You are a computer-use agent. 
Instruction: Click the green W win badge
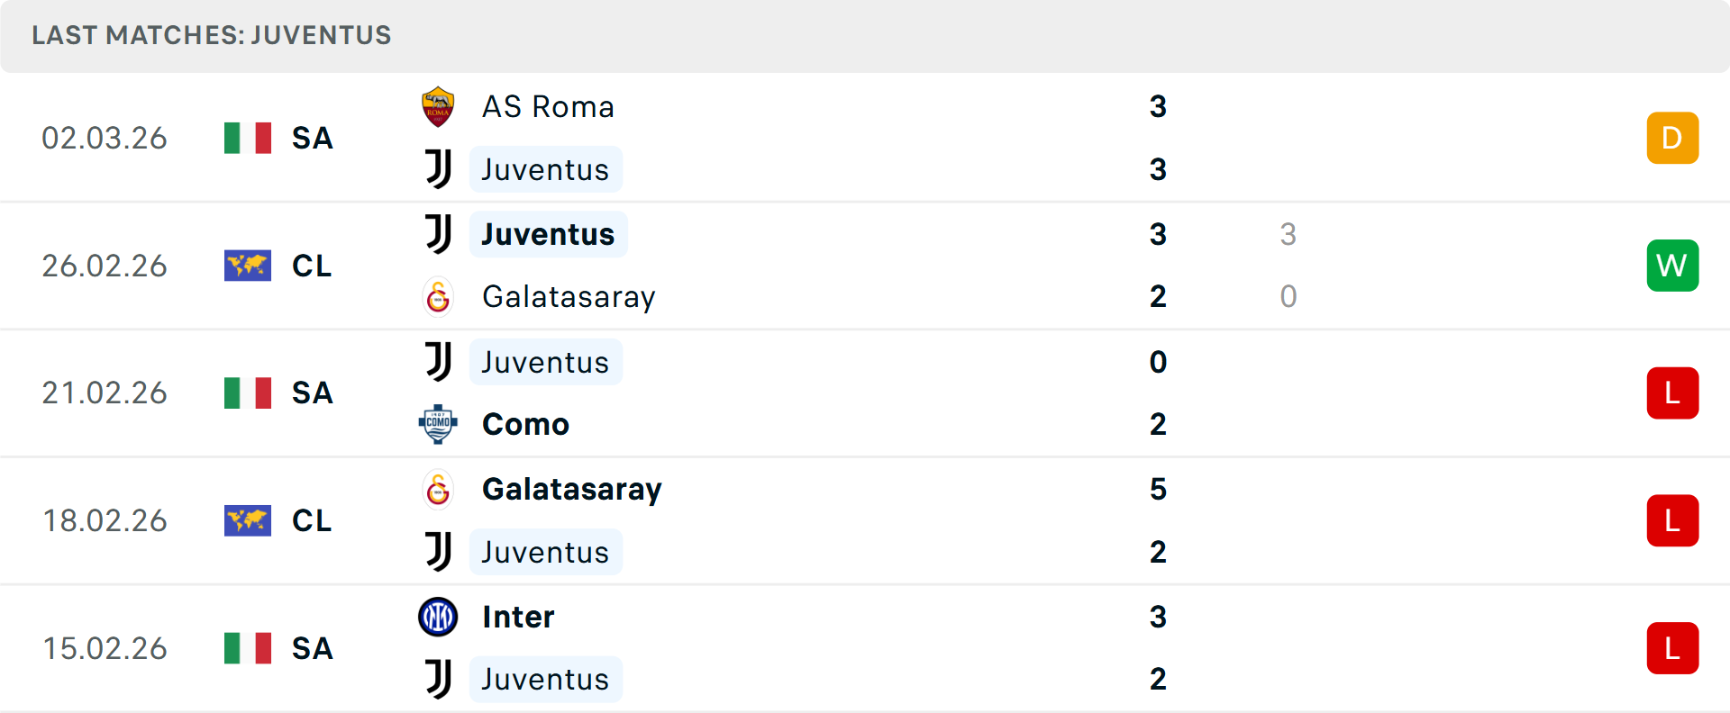(1672, 266)
